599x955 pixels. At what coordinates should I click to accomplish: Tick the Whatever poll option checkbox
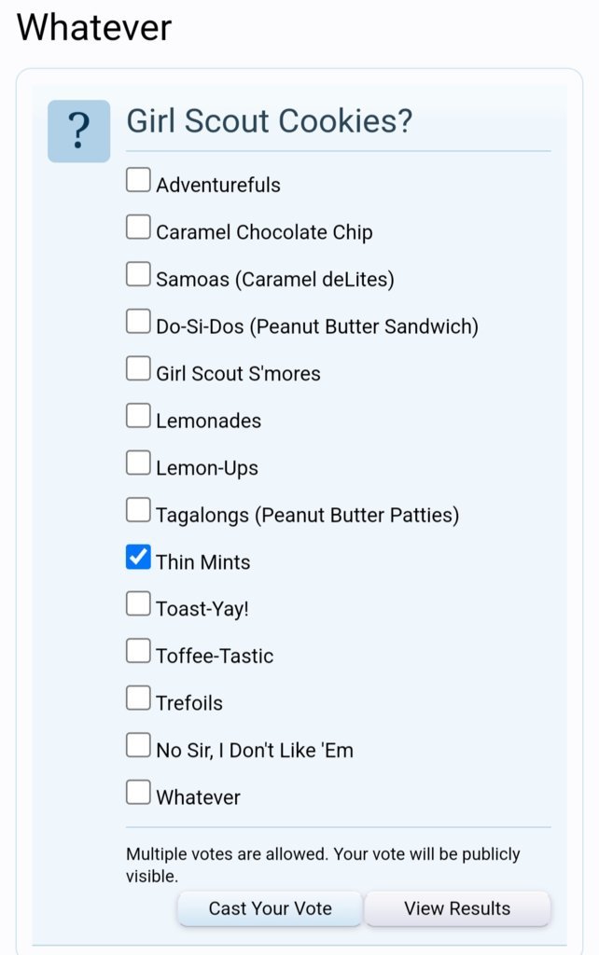pyautogui.click(x=138, y=793)
